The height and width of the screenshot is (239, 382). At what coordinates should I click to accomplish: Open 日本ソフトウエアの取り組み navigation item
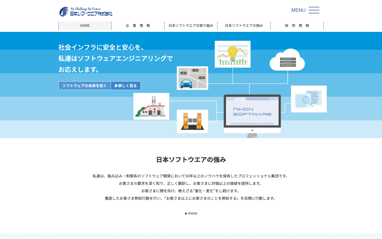click(191, 25)
